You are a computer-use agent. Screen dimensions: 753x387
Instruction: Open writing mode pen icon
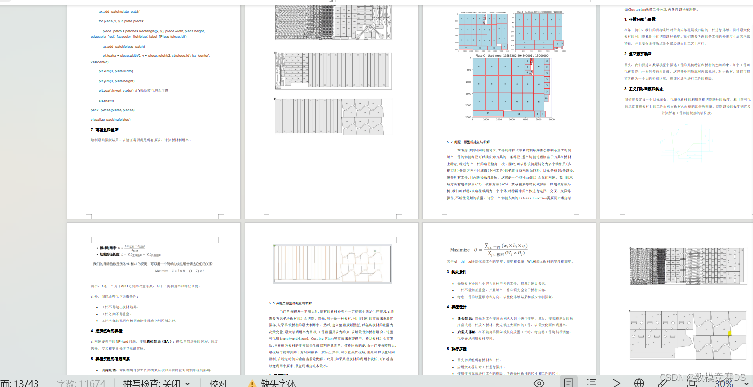click(662, 383)
